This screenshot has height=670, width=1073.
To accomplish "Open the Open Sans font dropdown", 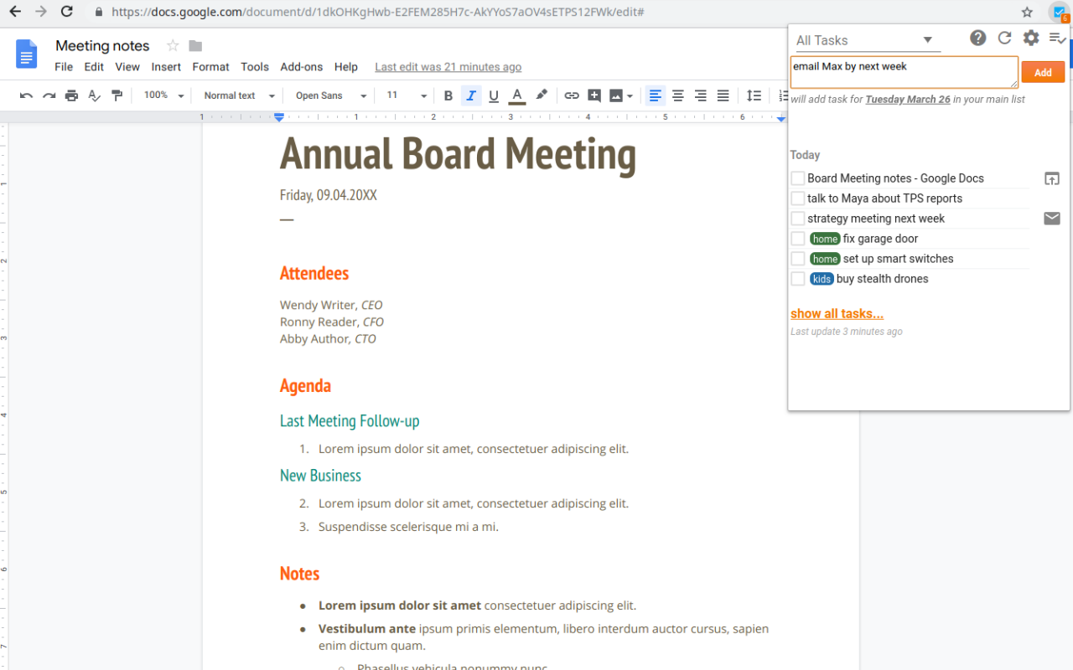I will 329,95.
